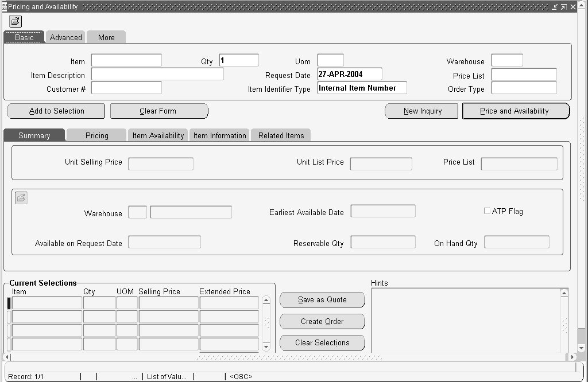Switch to the Basic tab
The height and width of the screenshot is (382, 588).
coord(24,37)
